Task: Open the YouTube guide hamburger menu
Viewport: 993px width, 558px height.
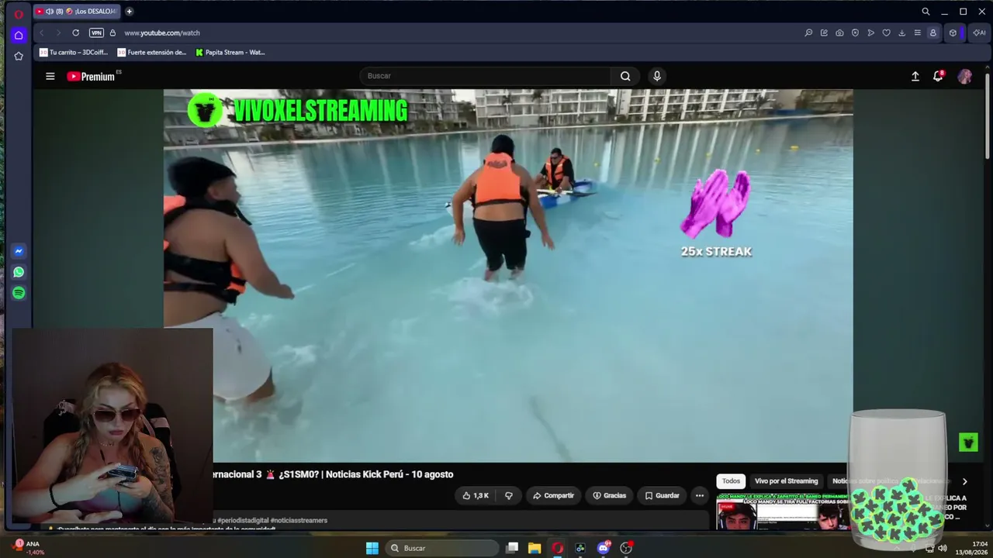Action: point(50,76)
